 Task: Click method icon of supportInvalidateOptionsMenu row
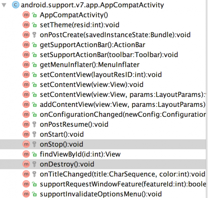(x=26, y=194)
